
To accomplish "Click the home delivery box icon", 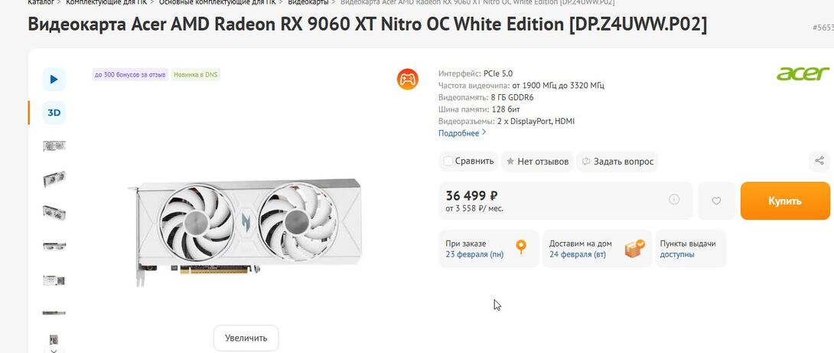I will point(634,247).
